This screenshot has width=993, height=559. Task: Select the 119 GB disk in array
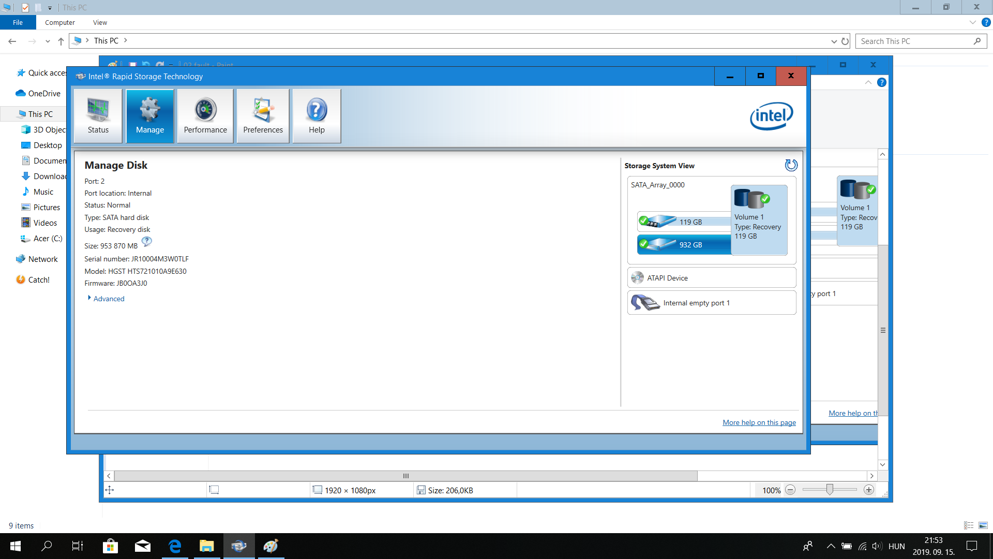point(684,222)
